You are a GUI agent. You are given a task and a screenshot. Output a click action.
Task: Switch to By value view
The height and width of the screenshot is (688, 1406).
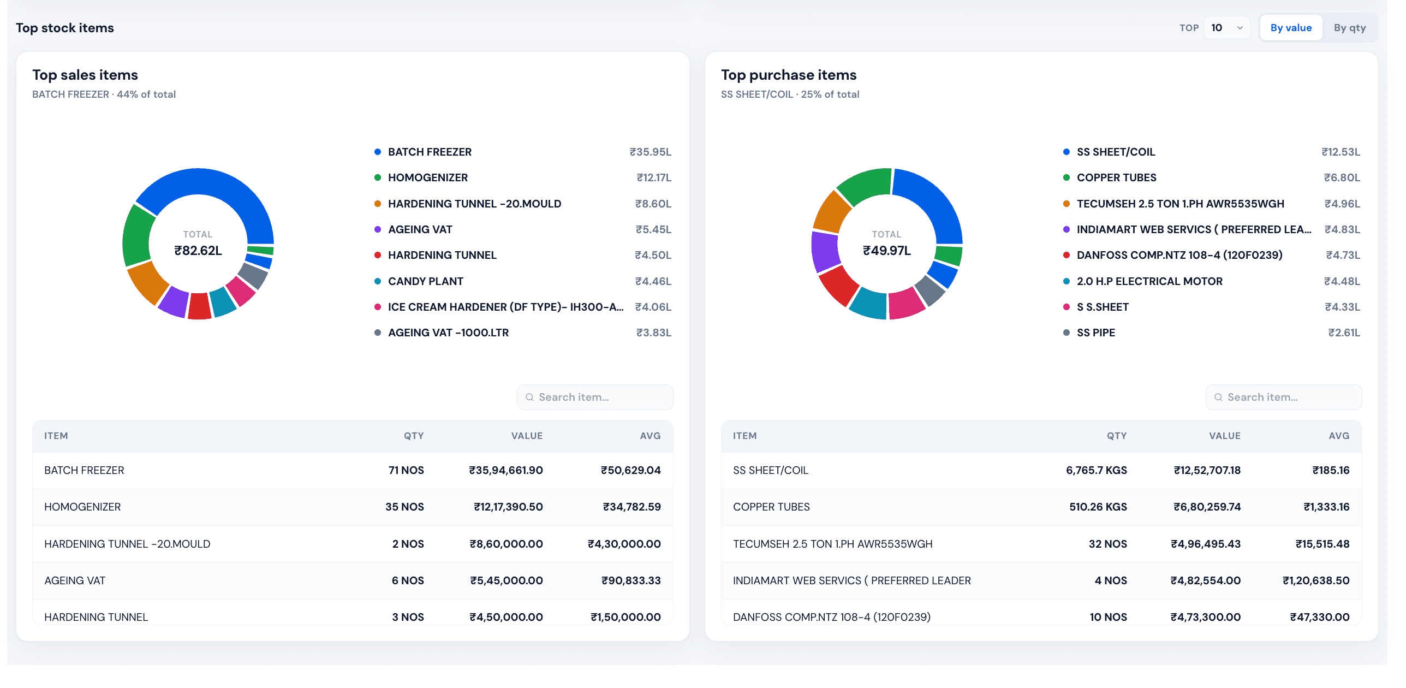tap(1290, 28)
